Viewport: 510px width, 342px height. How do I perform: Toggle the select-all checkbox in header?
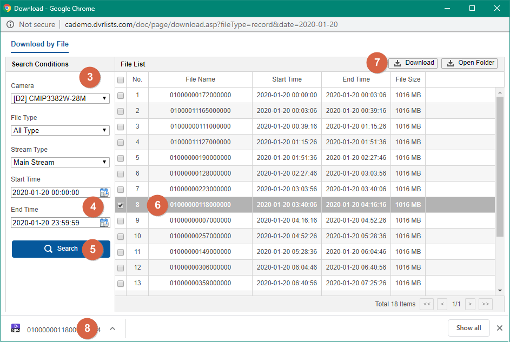121,79
